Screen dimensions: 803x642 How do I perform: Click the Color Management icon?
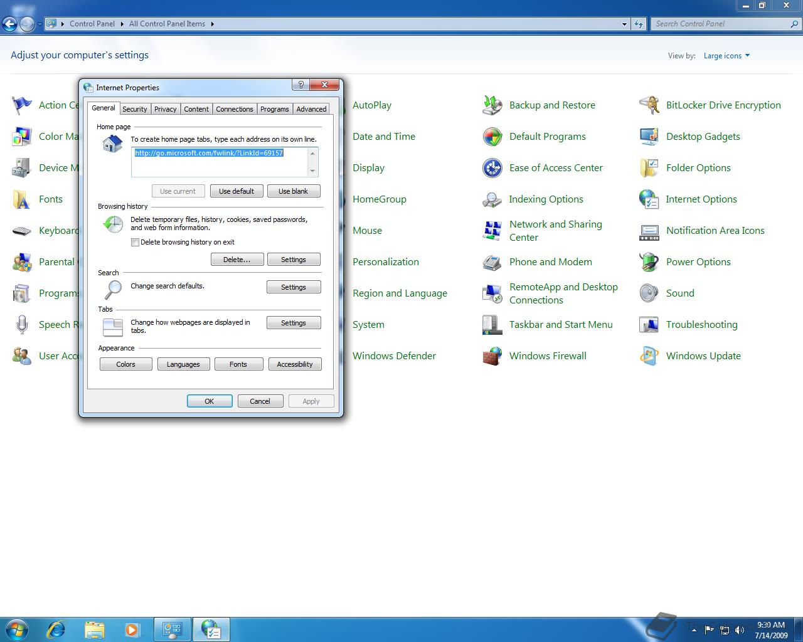click(x=22, y=137)
